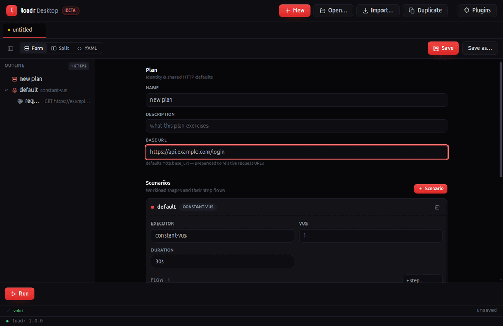Viewport: 503px width, 326px height.
Task: Click the add step button
Action: click(422, 279)
